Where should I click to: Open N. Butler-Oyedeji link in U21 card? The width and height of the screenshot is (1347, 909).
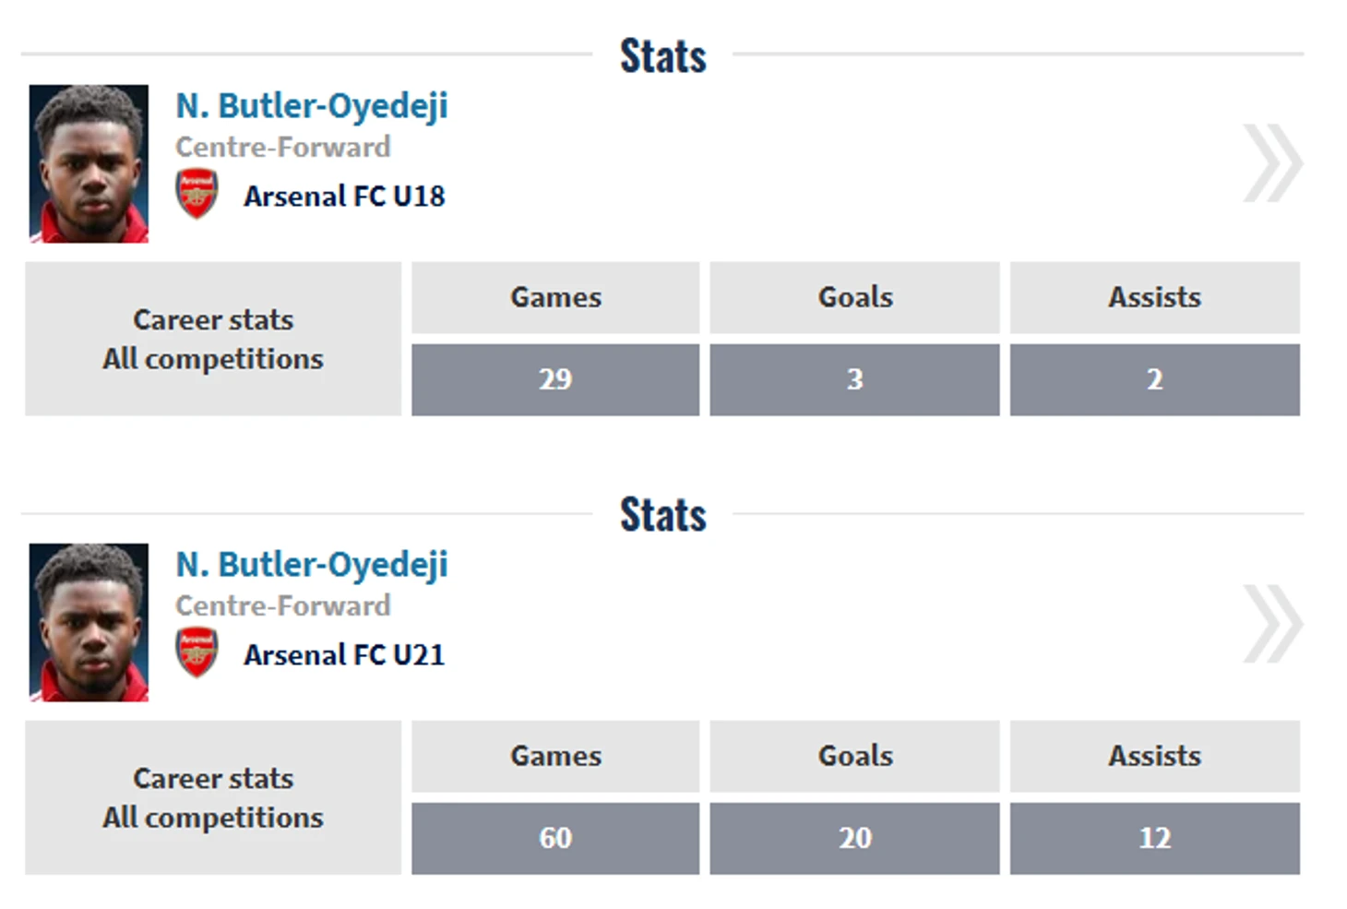point(312,566)
